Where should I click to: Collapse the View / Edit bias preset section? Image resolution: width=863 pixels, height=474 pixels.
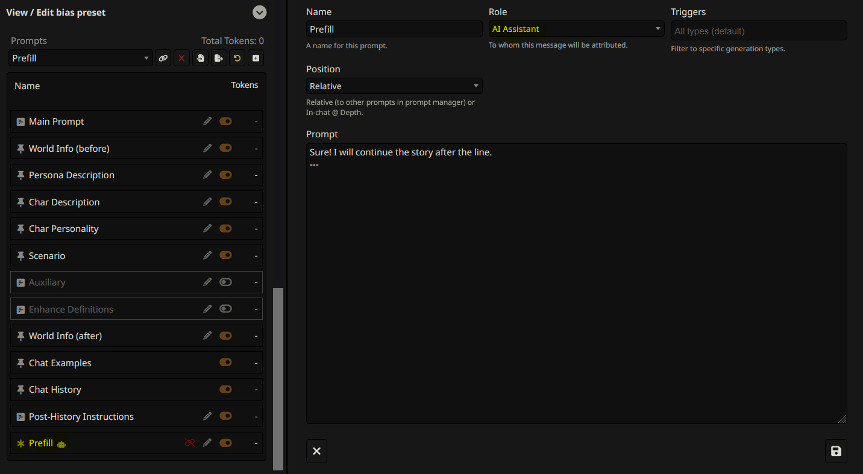pos(259,12)
